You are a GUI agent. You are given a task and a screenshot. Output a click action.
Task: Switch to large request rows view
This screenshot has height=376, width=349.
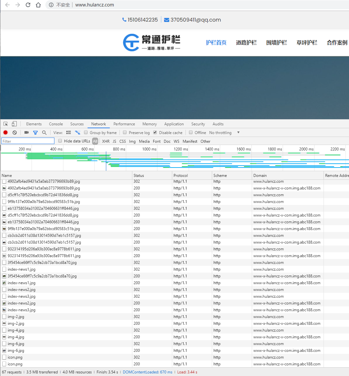(x=69, y=132)
